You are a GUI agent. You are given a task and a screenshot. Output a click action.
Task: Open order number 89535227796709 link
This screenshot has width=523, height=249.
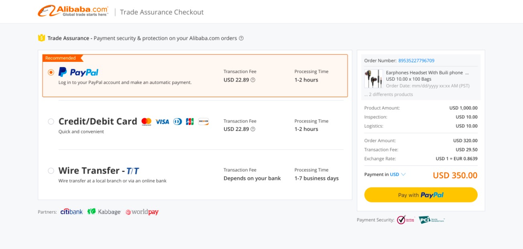416,61
